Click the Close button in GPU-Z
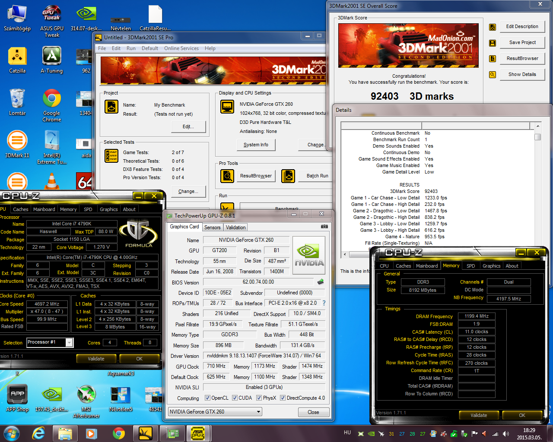This screenshot has height=442, width=553. (x=314, y=412)
